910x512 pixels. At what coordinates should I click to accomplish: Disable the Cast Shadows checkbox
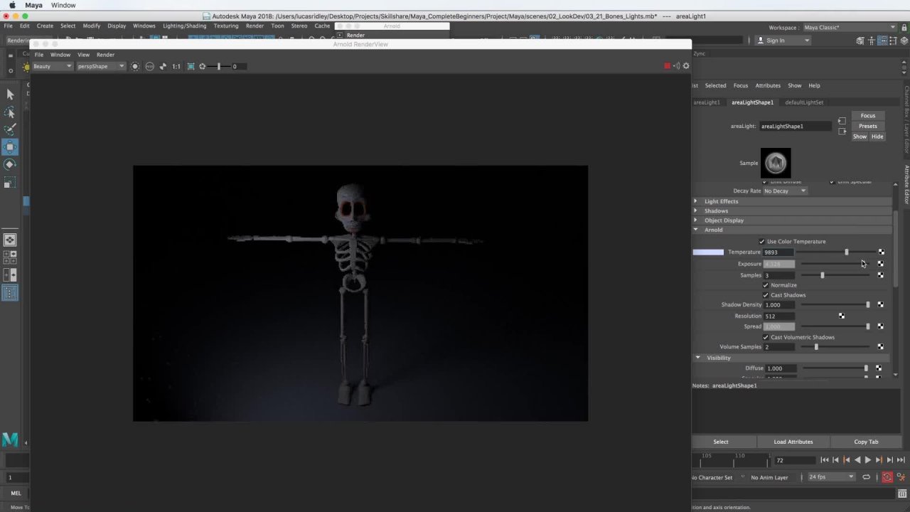[766, 295]
